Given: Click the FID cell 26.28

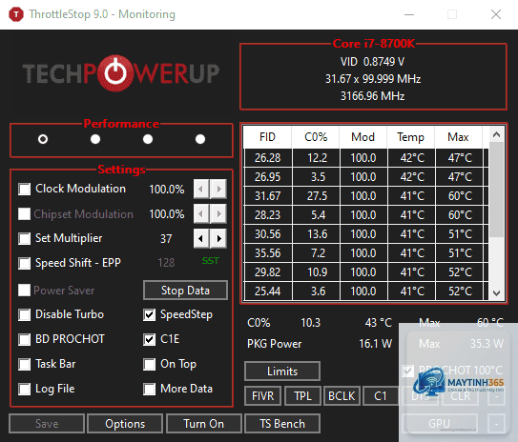Looking at the screenshot, I should 268,158.
